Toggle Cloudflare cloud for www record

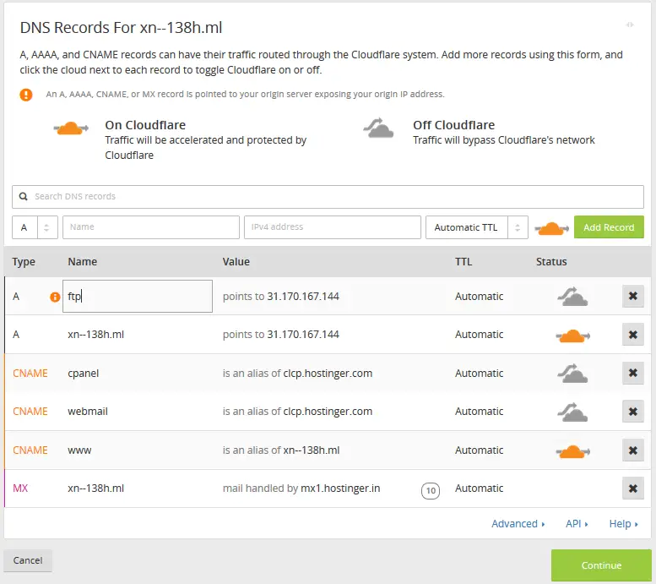coord(572,451)
